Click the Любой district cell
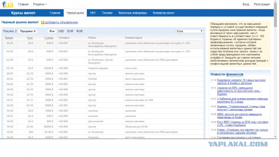279x157 pixels. tap(92, 78)
